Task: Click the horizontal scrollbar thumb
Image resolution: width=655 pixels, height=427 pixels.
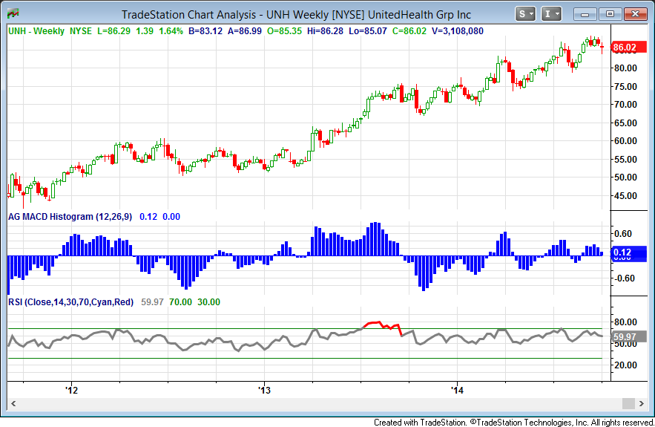Action: pos(628,403)
